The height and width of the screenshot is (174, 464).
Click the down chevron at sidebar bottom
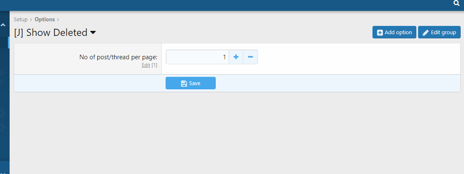click(x=3, y=171)
